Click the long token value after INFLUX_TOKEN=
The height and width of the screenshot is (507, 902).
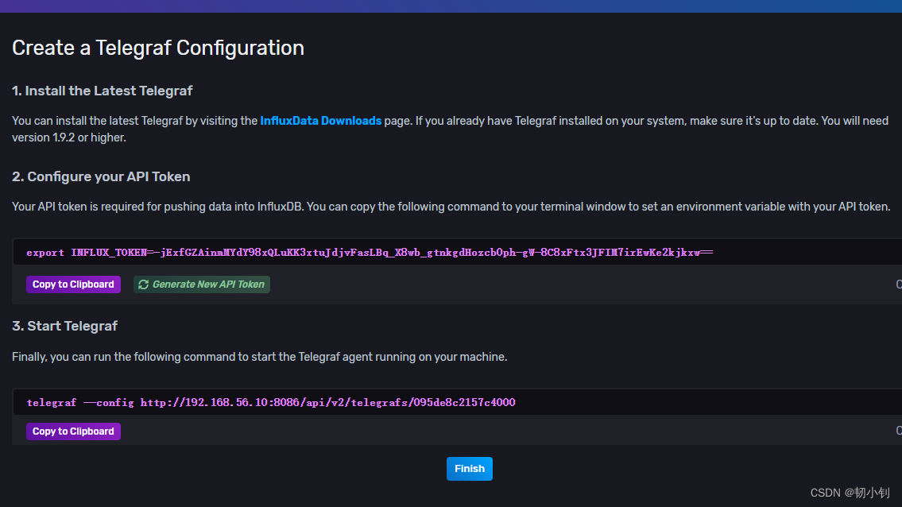pos(433,253)
